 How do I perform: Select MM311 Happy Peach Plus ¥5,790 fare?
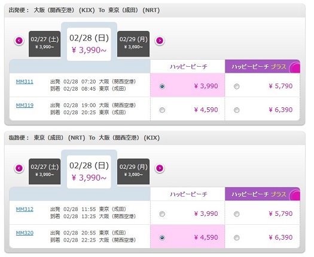click(237, 86)
